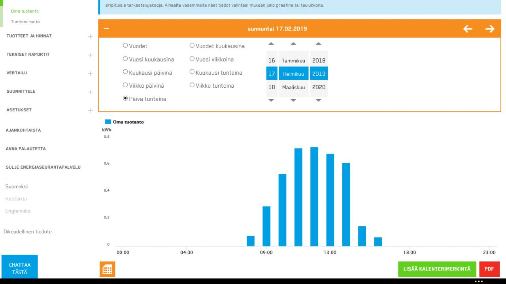Go to next day with right arrow
This screenshot has width=506, height=284.
(490, 29)
